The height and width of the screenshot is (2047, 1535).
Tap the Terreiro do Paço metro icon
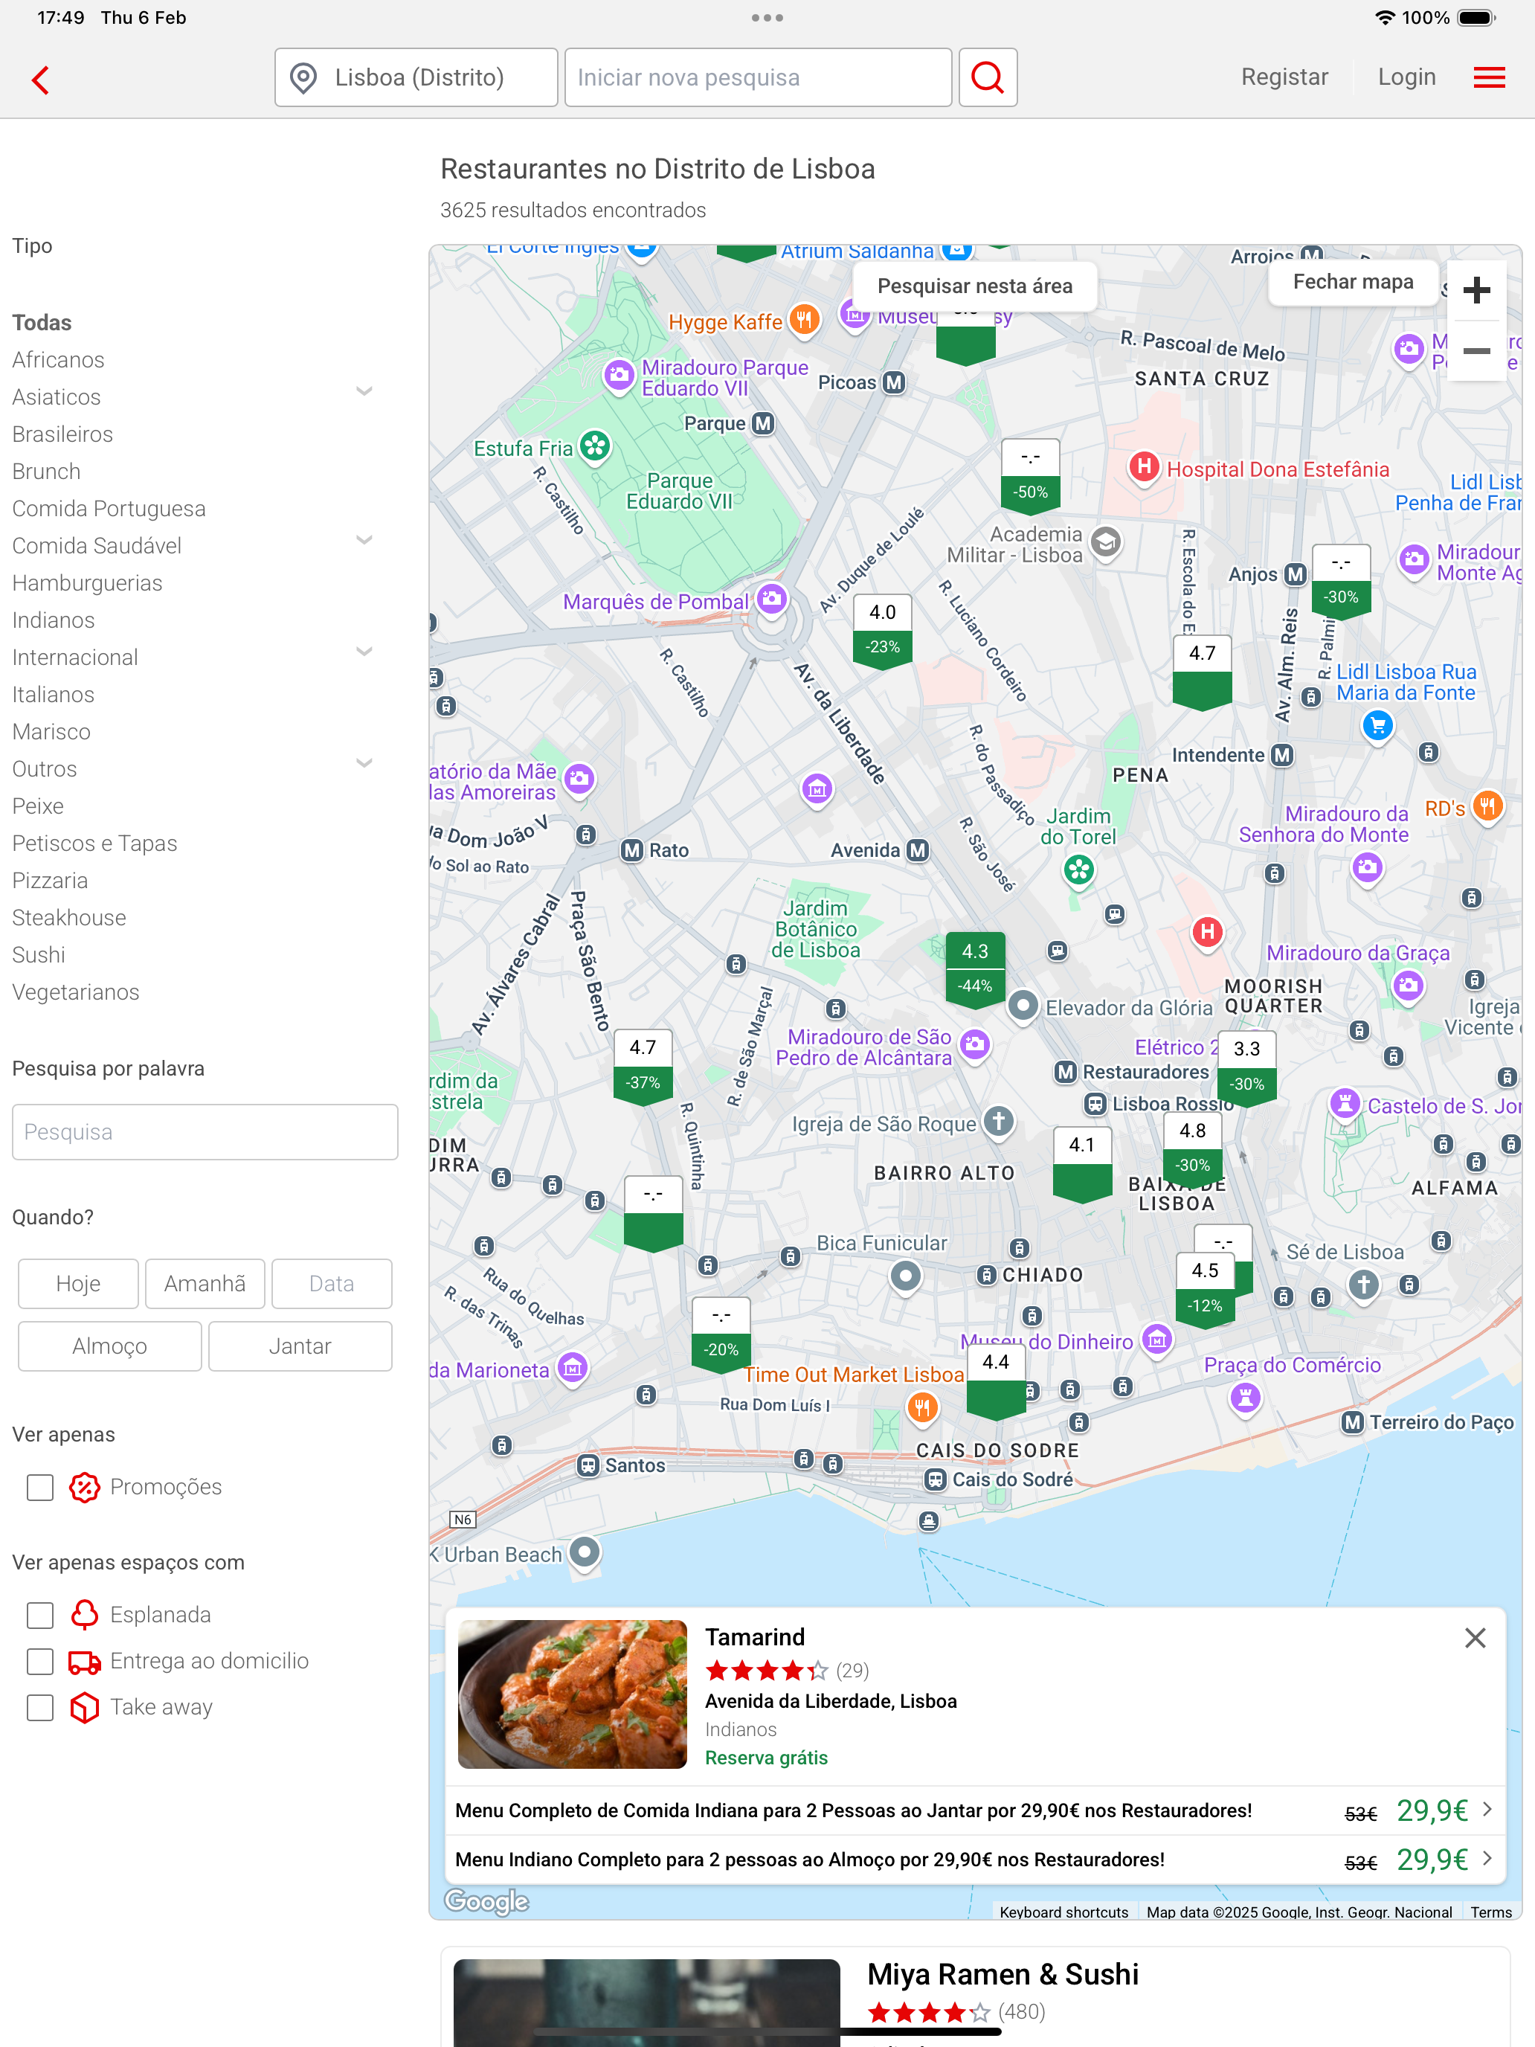pyautogui.click(x=1353, y=1421)
